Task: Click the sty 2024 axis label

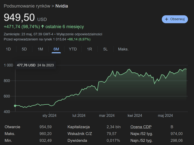Action: 49,115
